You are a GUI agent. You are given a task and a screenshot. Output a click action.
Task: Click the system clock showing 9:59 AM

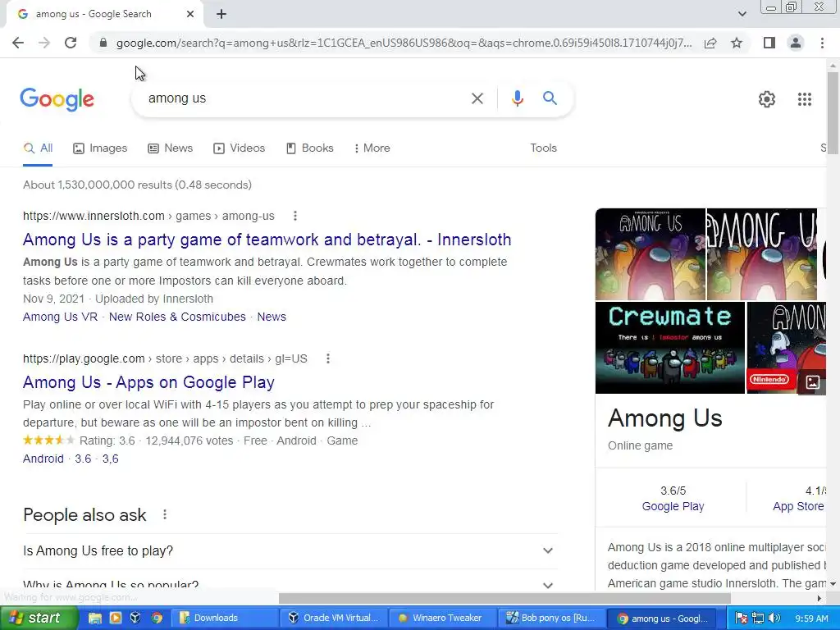pyautogui.click(x=811, y=619)
